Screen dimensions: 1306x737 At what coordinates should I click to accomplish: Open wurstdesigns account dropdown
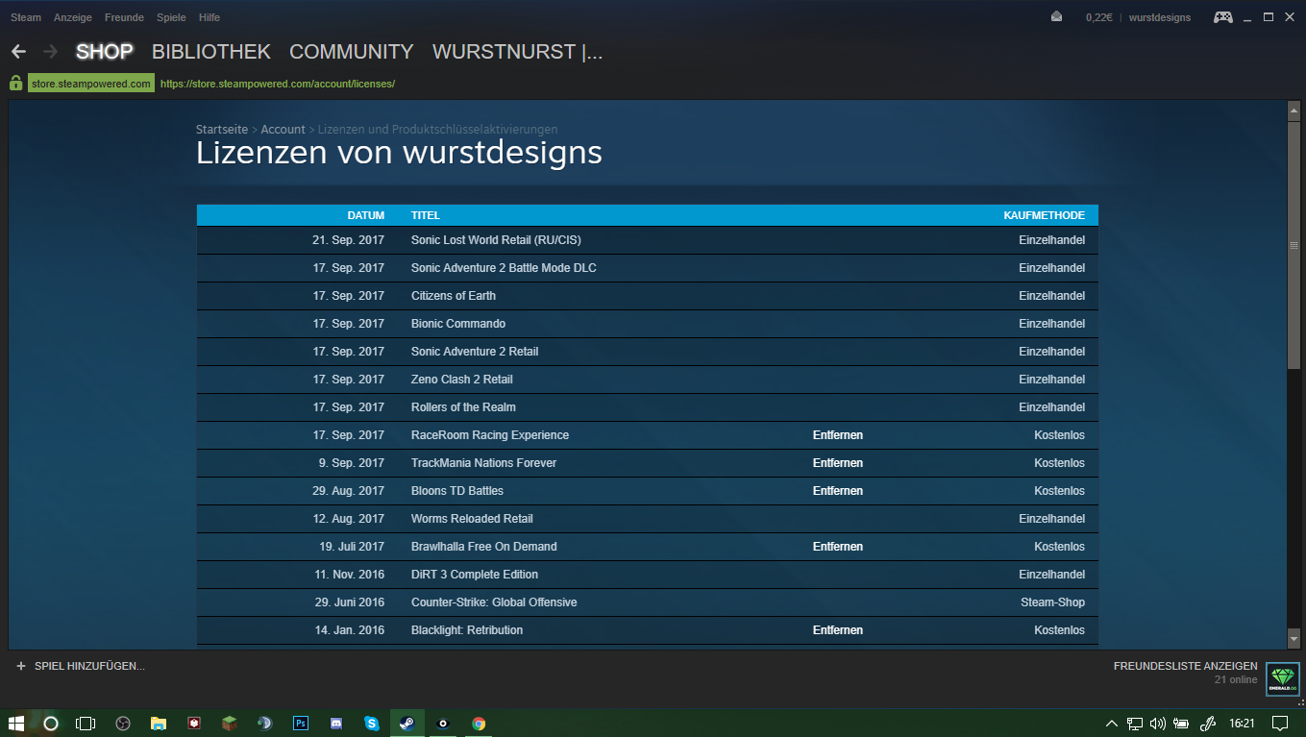coord(1159,17)
